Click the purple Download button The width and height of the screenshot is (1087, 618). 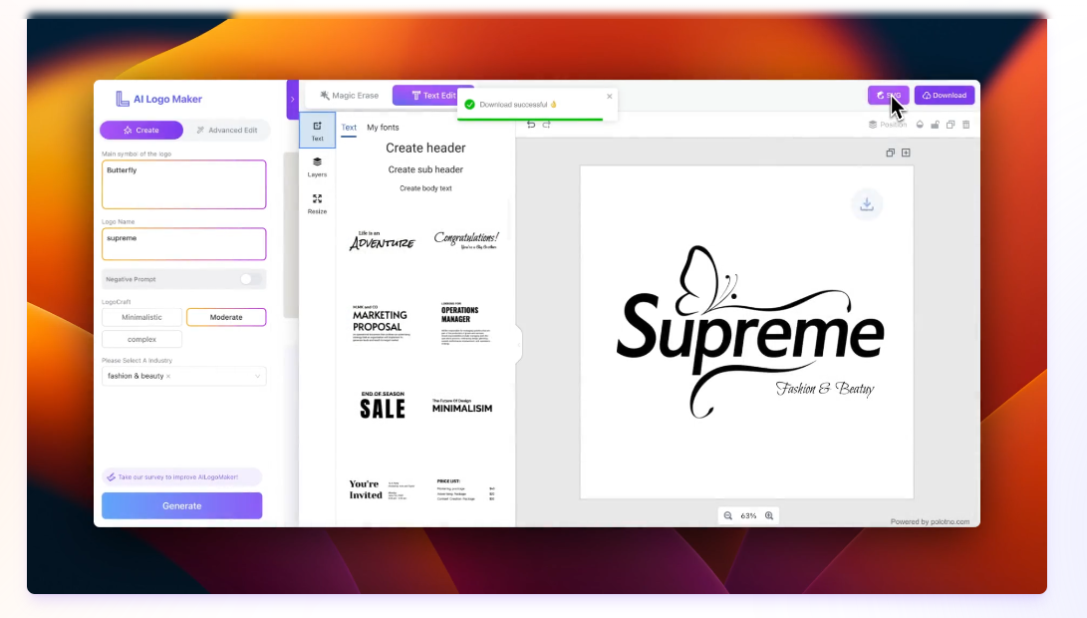point(945,95)
